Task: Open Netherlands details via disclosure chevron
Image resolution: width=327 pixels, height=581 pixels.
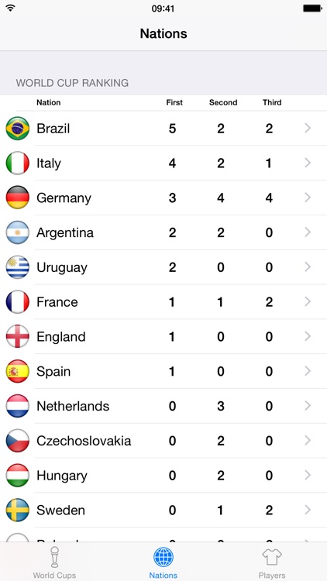Action: pos(308,406)
